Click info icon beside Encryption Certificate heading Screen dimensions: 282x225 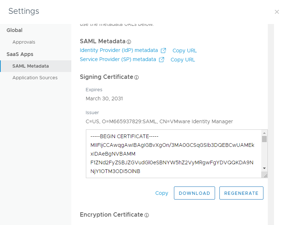coord(147,215)
